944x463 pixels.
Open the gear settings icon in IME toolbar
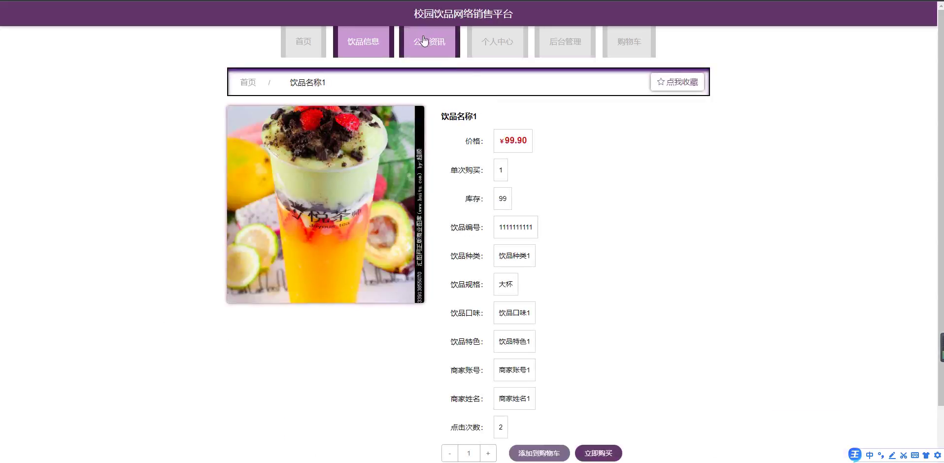pos(938,455)
